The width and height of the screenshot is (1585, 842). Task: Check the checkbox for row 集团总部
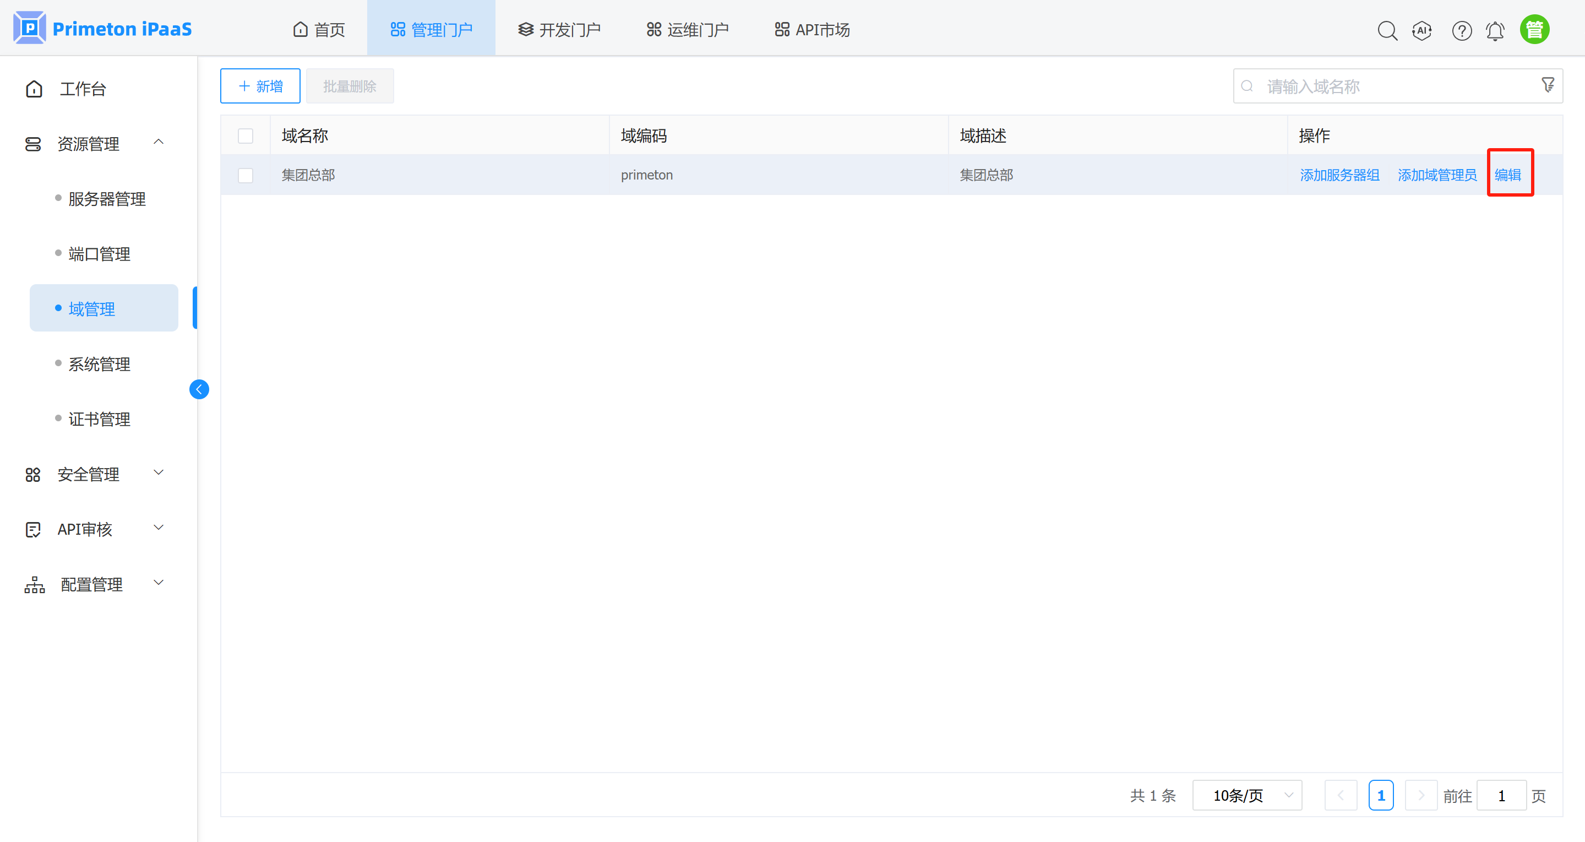tap(246, 175)
